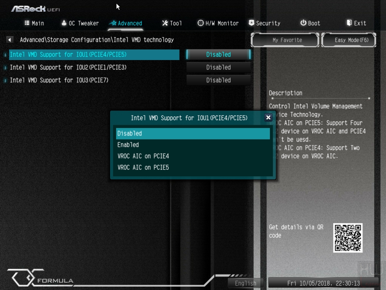Click the date and time display

pyautogui.click(x=323, y=283)
